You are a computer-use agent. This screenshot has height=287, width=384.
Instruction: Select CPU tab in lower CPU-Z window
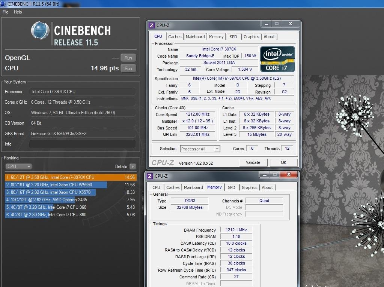(156, 187)
